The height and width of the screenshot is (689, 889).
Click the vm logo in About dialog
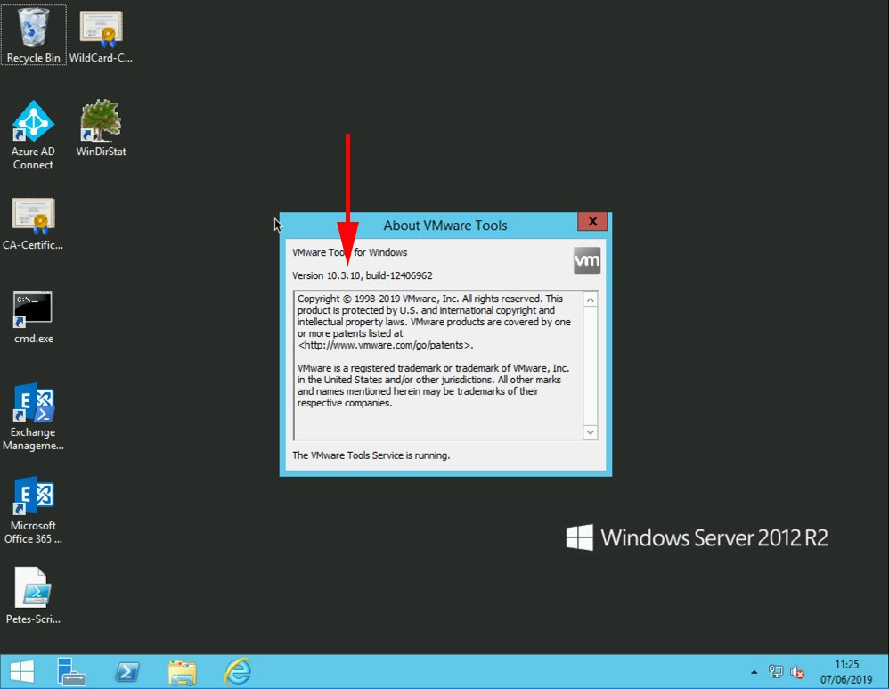point(587,260)
